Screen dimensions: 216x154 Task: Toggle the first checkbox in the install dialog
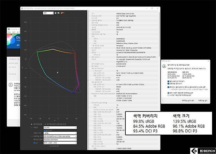[168, 81]
